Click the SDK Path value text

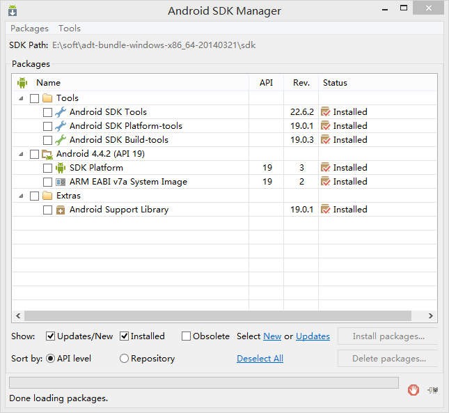[x=154, y=45]
